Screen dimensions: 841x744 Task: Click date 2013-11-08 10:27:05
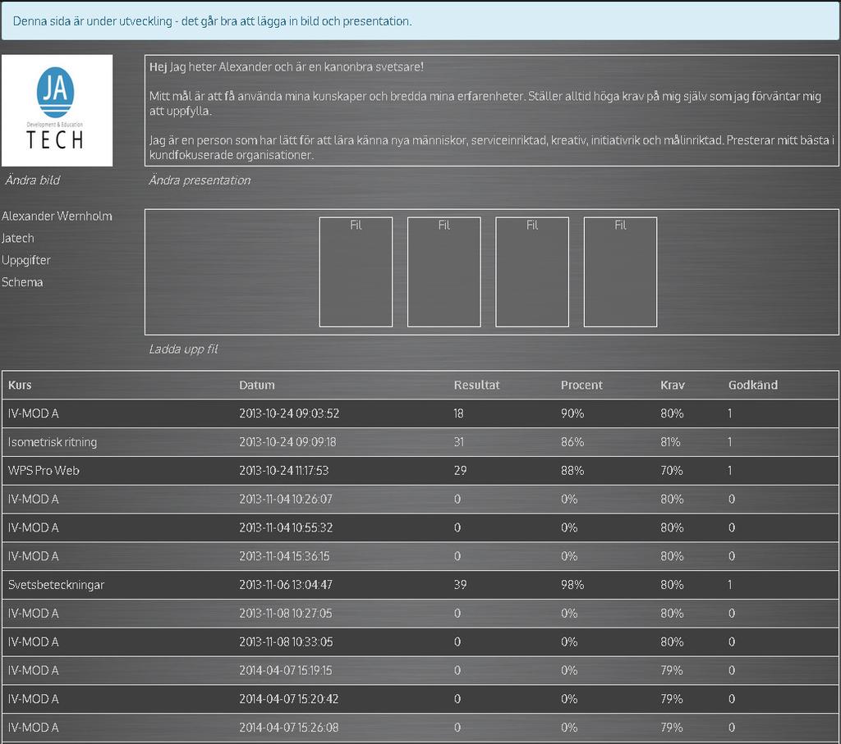click(x=285, y=614)
